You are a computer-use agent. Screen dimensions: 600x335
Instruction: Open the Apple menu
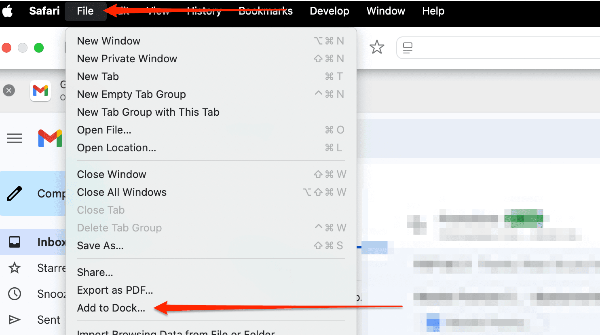tap(8, 11)
